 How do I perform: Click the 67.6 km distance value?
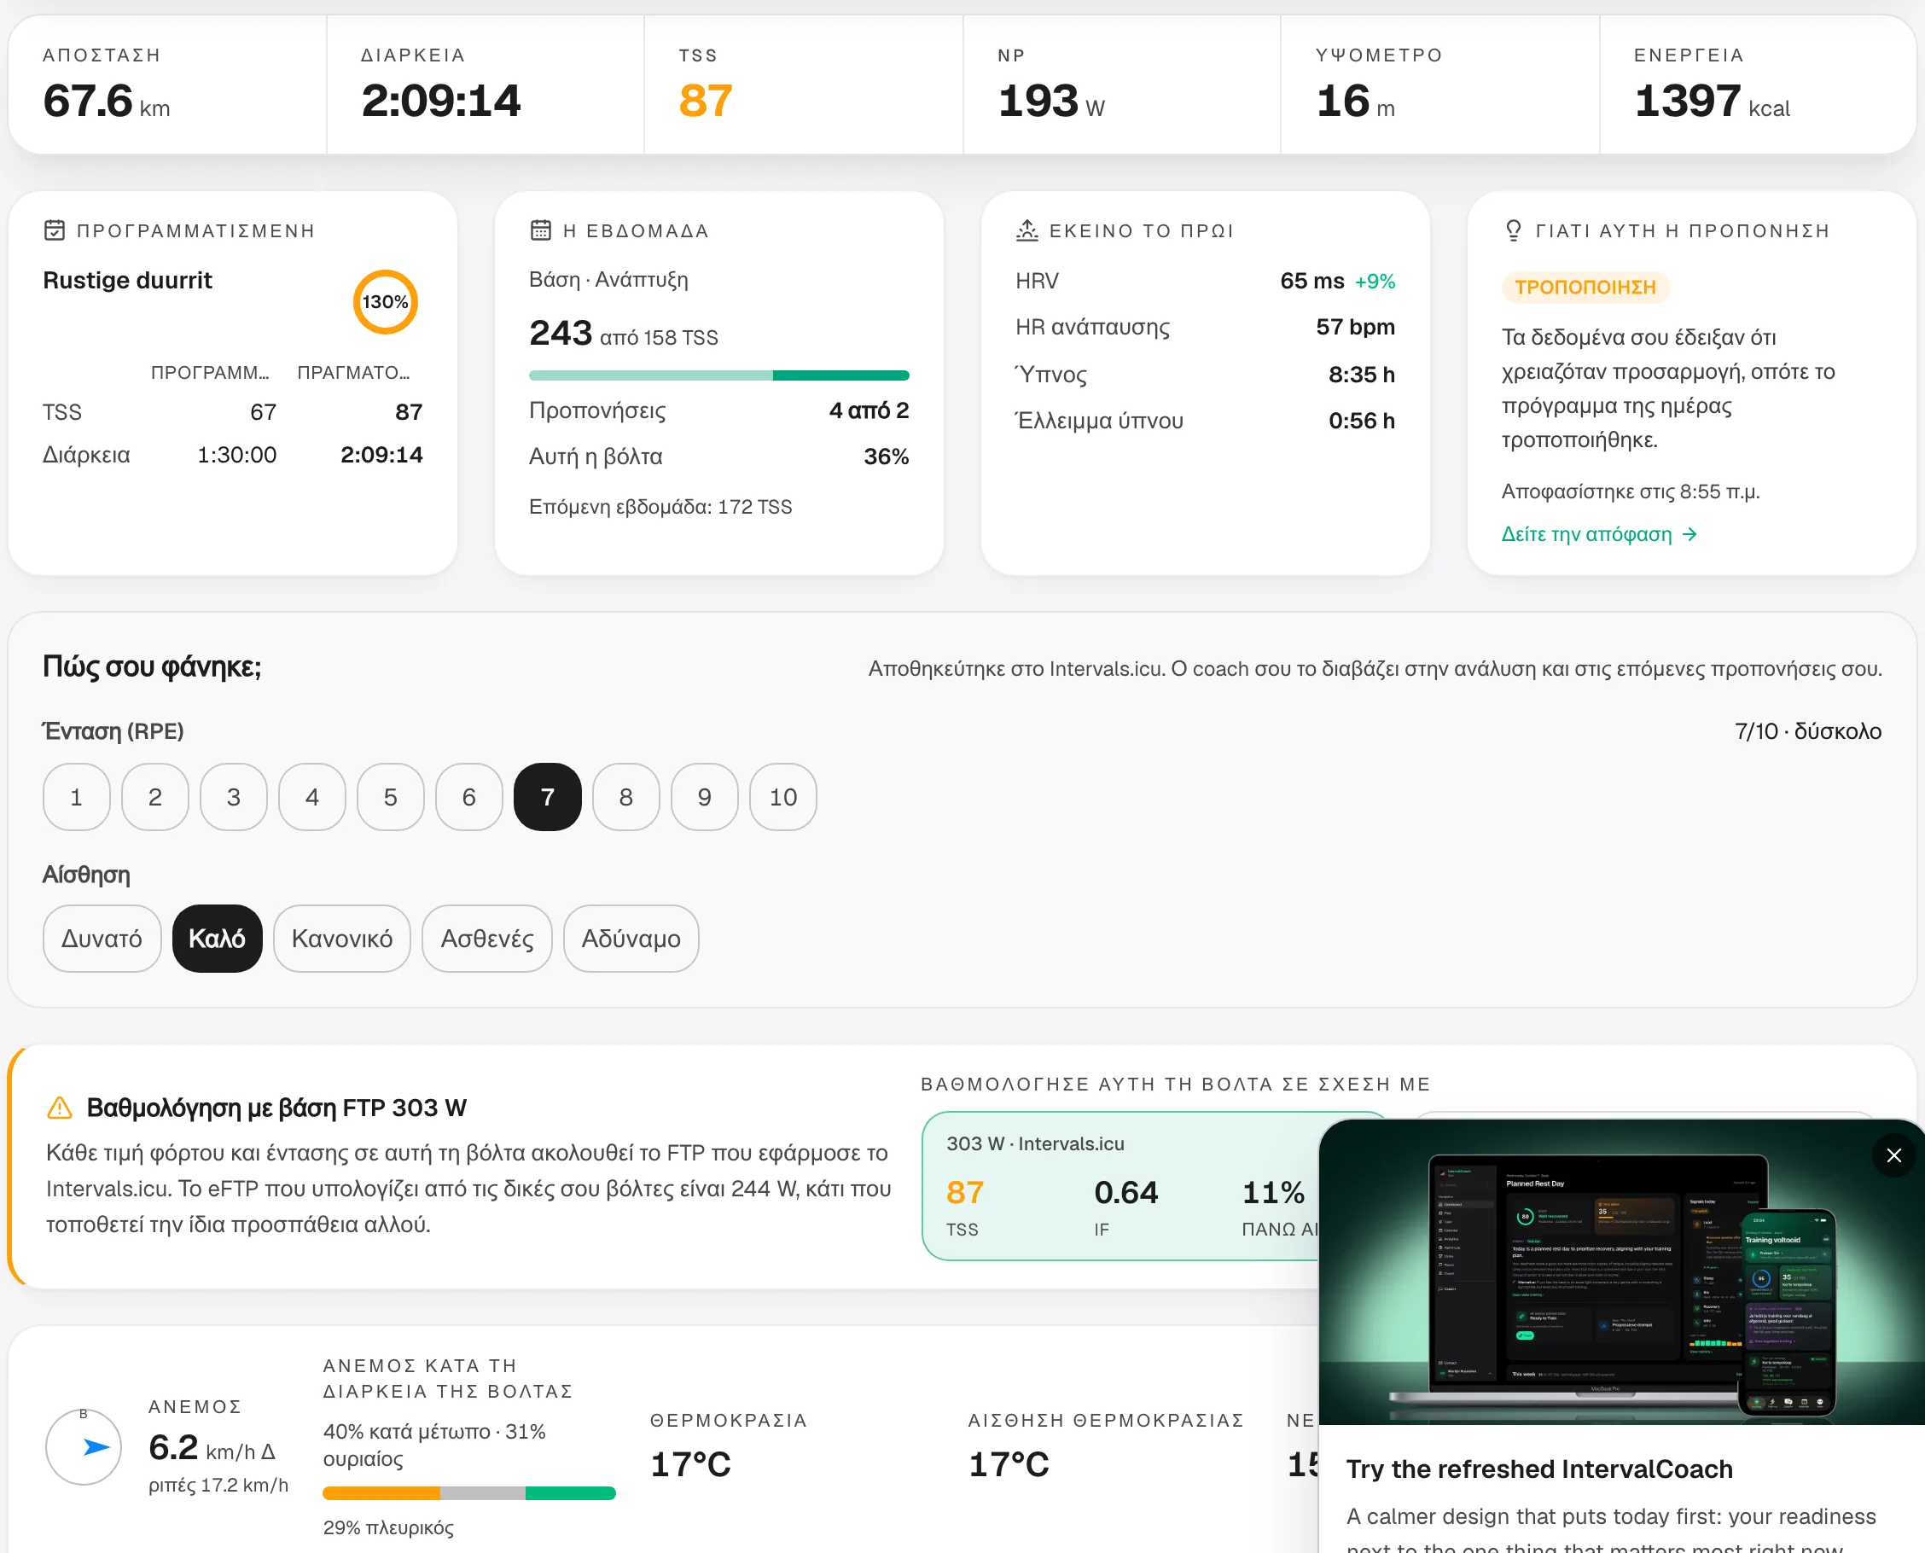(107, 100)
